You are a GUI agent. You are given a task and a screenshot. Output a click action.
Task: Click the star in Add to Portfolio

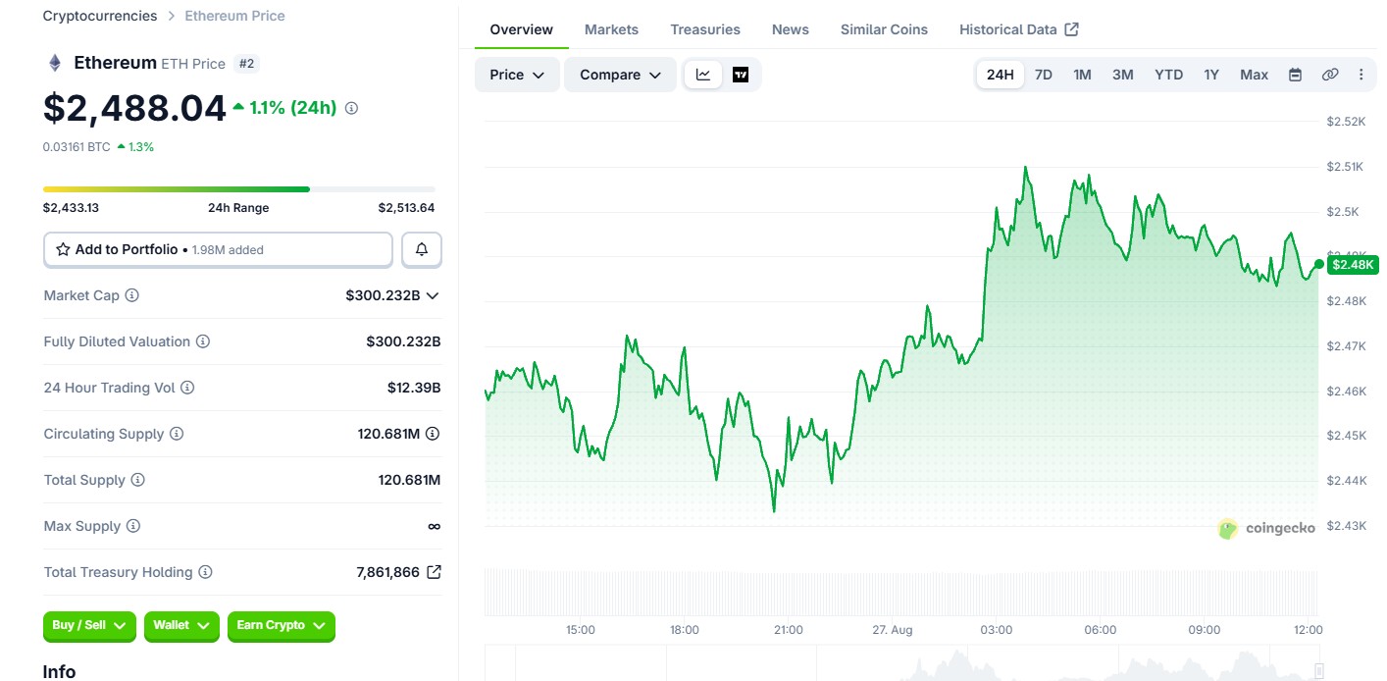click(63, 249)
